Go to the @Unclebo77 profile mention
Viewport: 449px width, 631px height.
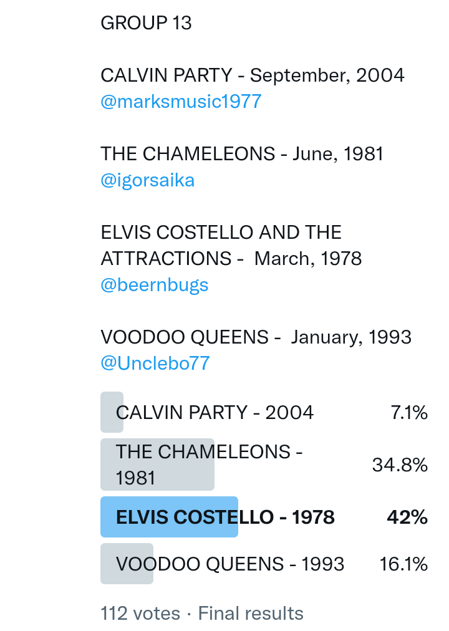pos(155,364)
